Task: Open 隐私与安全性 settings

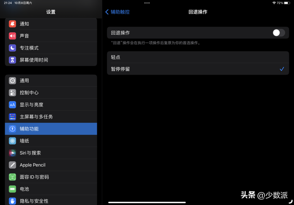Action: 51,201
